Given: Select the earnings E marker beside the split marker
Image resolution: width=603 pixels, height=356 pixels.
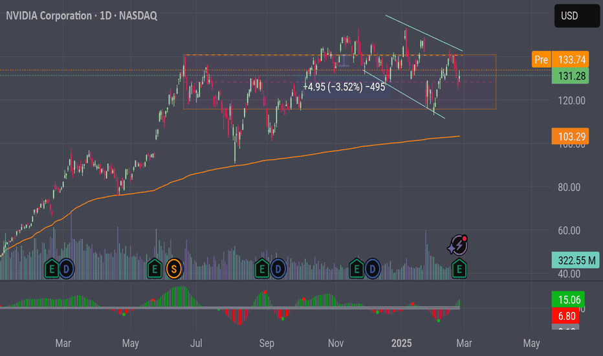Looking at the screenshot, I should (155, 269).
